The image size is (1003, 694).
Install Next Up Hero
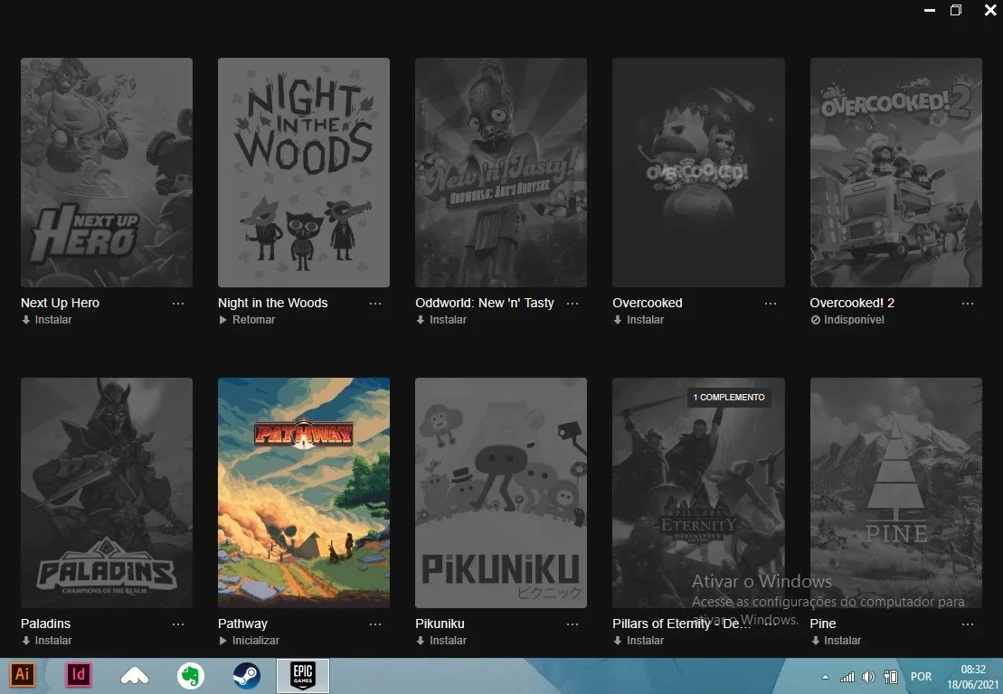point(47,320)
